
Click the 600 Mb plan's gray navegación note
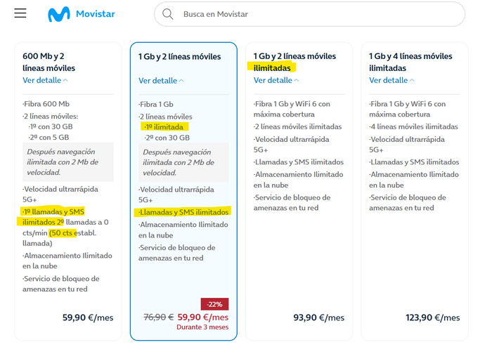pyautogui.click(x=67, y=162)
